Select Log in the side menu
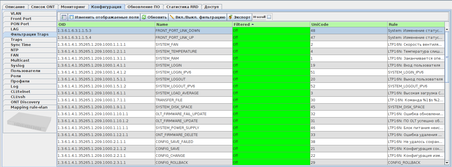This screenshot has height=167, width=452. [x=30, y=87]
